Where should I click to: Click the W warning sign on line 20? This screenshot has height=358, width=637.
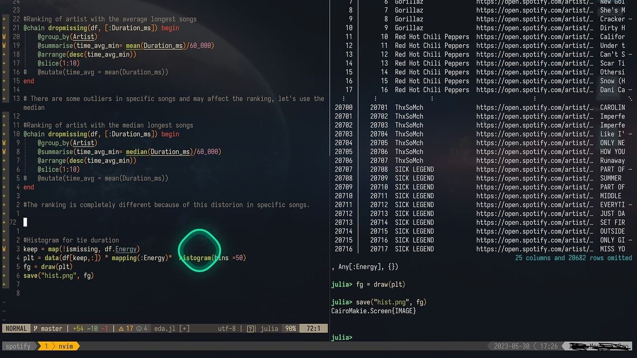[4, 37]
